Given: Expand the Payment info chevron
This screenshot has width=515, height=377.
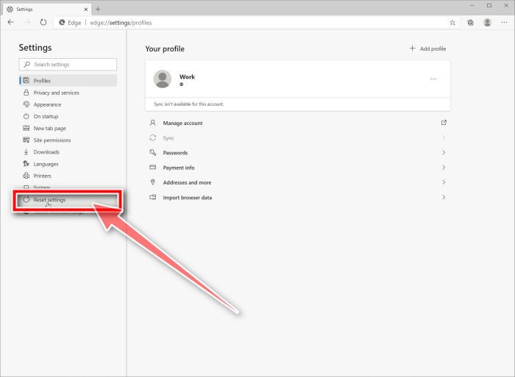Looking at the screenshot, I should pyautogui.click(x=444, y=168).
